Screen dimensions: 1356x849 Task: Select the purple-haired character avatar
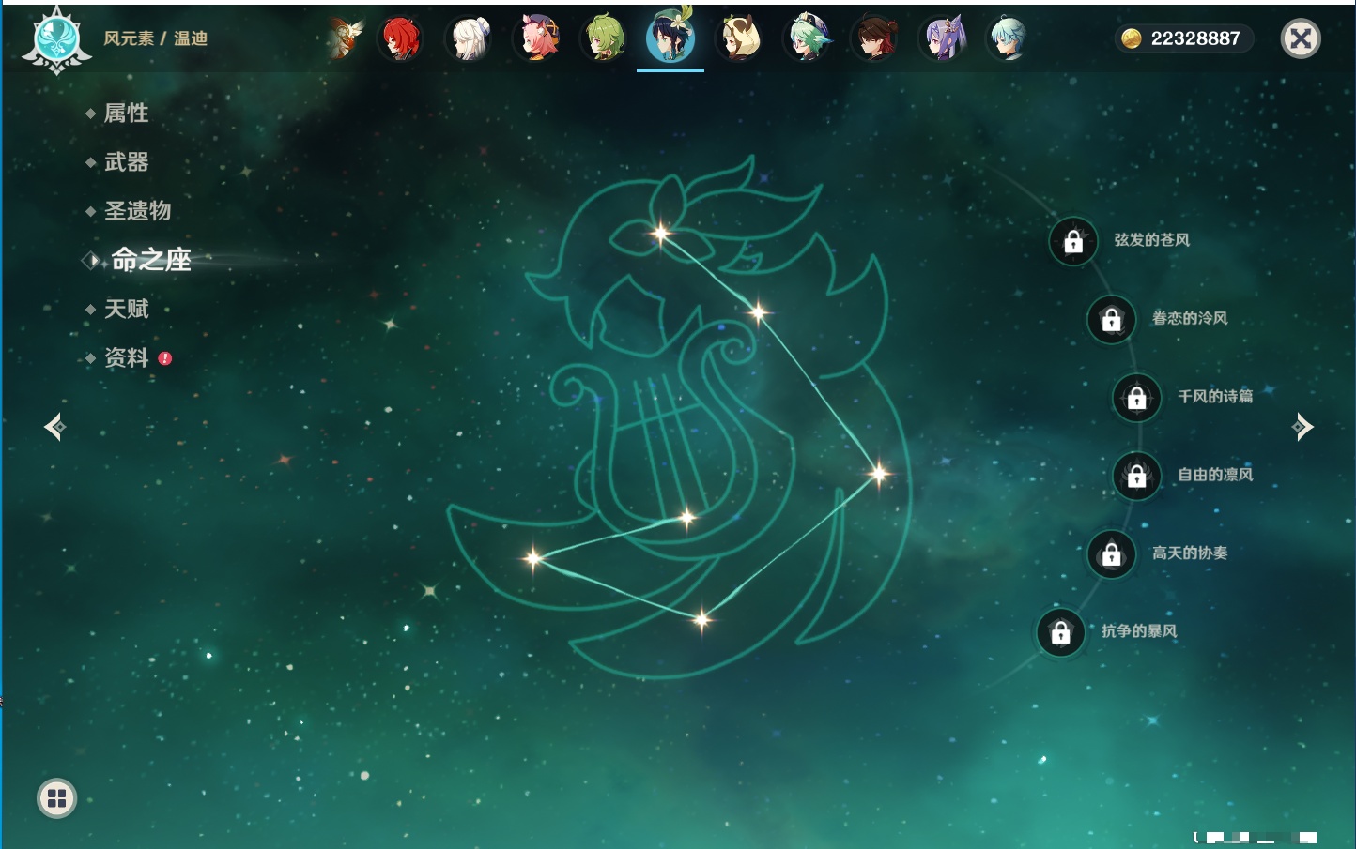pos(942,39)
